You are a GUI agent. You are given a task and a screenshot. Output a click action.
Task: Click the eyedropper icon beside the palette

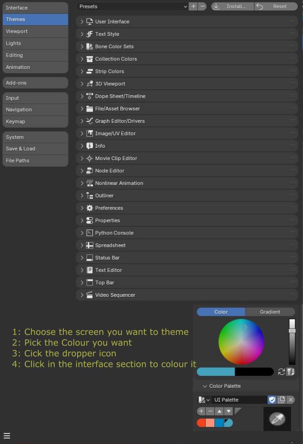click(x=277, y=419)
